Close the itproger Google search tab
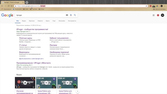Viewport: 167px width, 94px height. pos(23,2)
